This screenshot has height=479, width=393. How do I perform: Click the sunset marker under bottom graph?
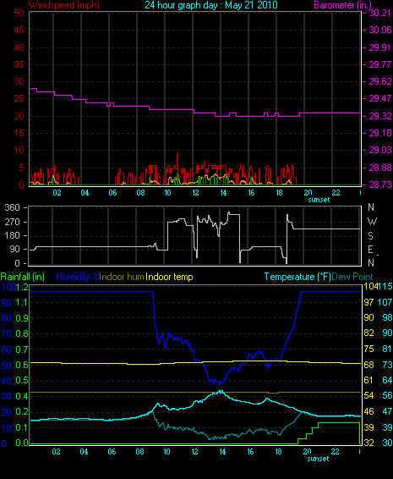click(318, 459)
